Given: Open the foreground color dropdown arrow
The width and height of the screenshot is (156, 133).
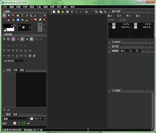Looking at the screenshot, I should [12, 26].
